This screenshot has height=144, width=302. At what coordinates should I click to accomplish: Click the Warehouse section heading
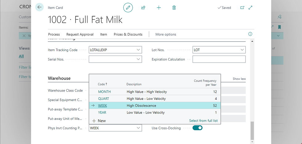(x=59, y=78)
